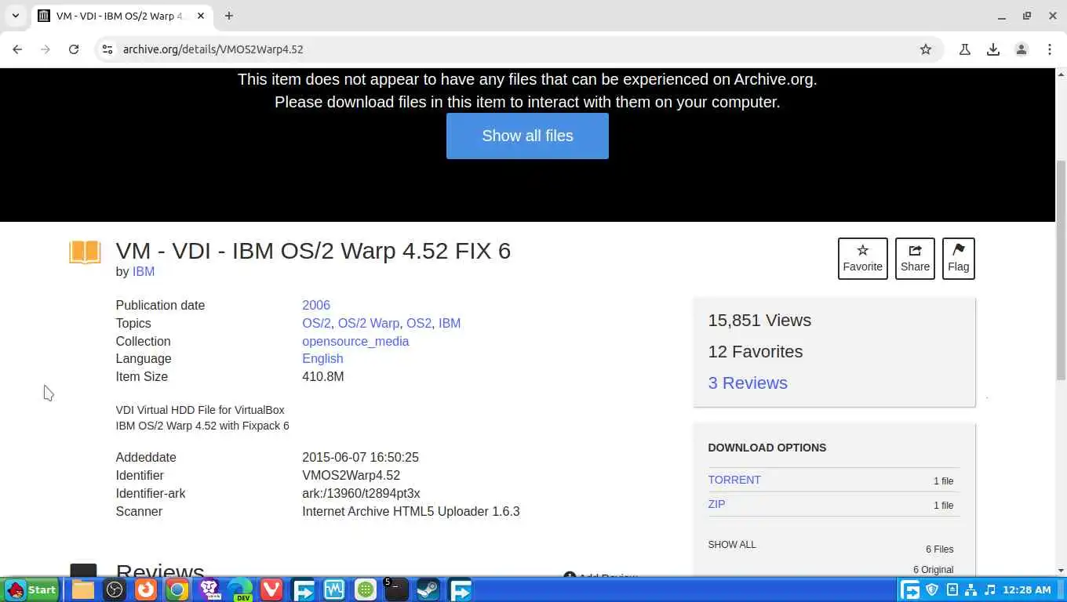Launch OBS Studio from the taskbar
This screenshot has height=602, width=1067.
pos(115,589)
